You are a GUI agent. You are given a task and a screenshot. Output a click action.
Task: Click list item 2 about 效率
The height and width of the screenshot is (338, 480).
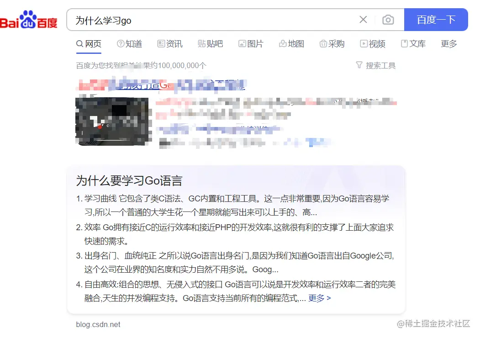[236, 234]
